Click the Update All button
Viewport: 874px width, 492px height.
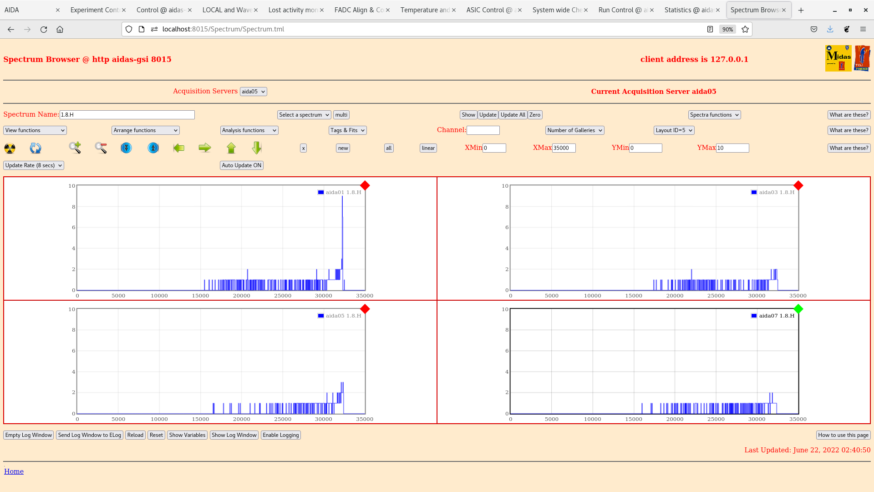click(513, 115)
